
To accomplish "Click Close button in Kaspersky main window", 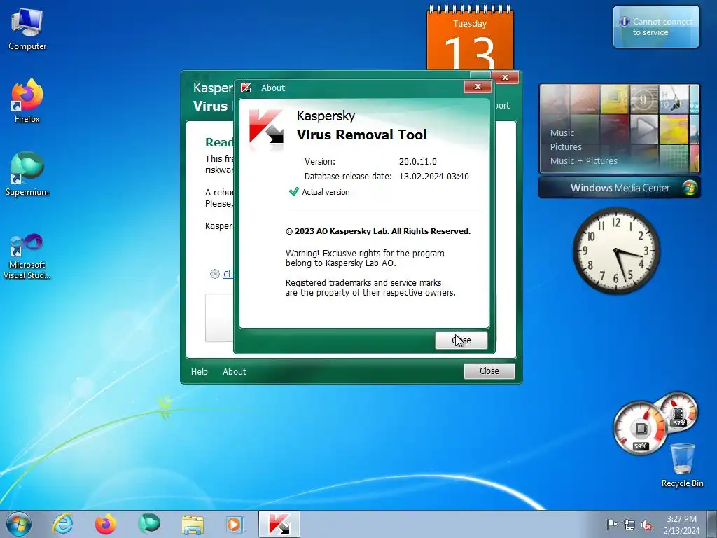I will coord(489,371).
